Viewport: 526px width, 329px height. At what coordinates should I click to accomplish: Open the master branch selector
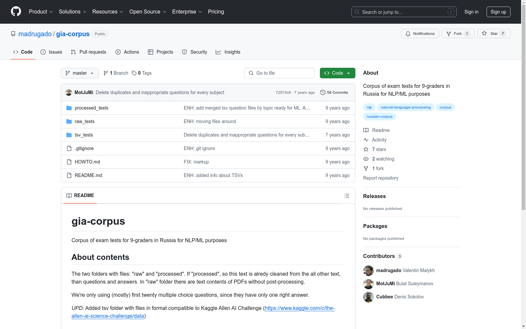coord(80,73)
